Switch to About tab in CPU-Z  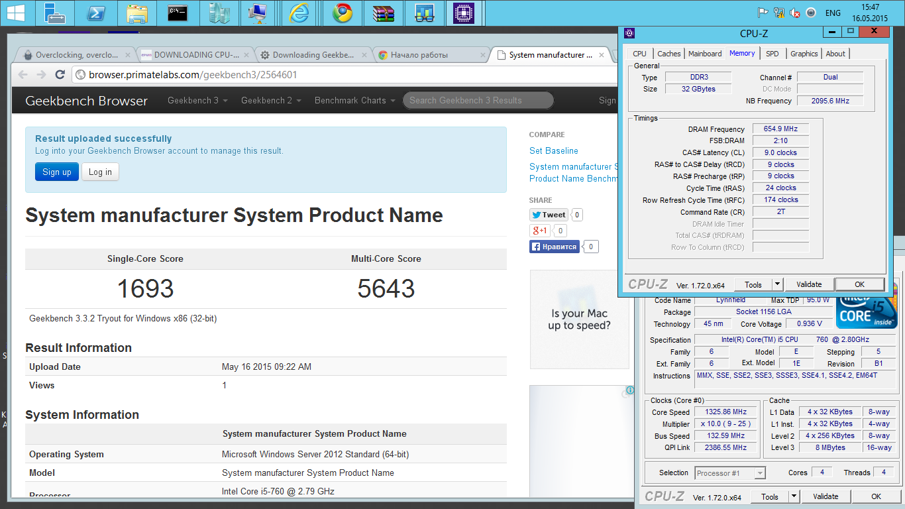coord(835,54)
